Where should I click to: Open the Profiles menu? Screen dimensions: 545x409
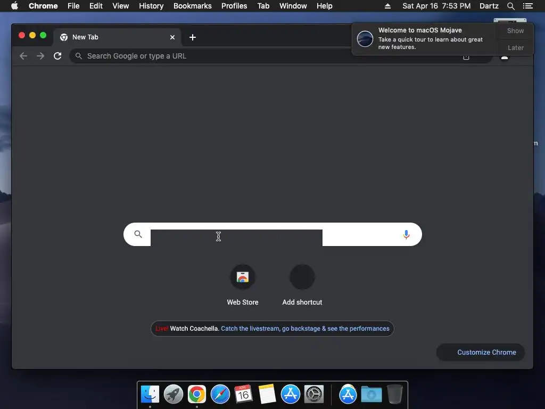pos(234,6)
